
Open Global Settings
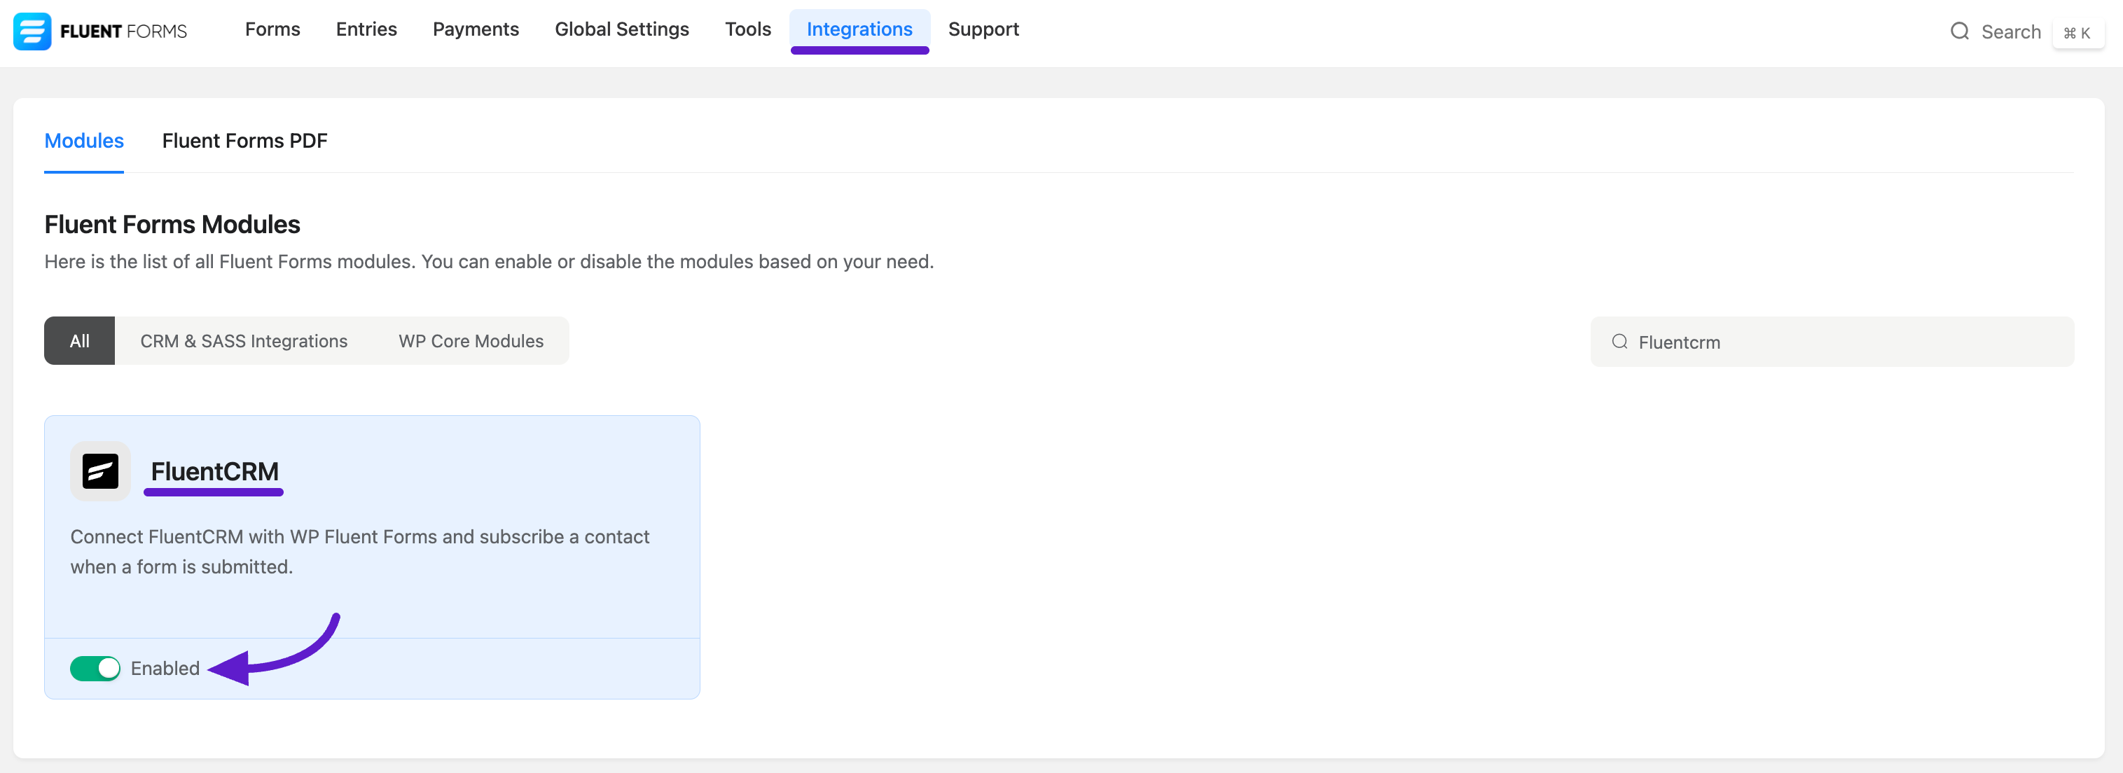click(621, 29)
